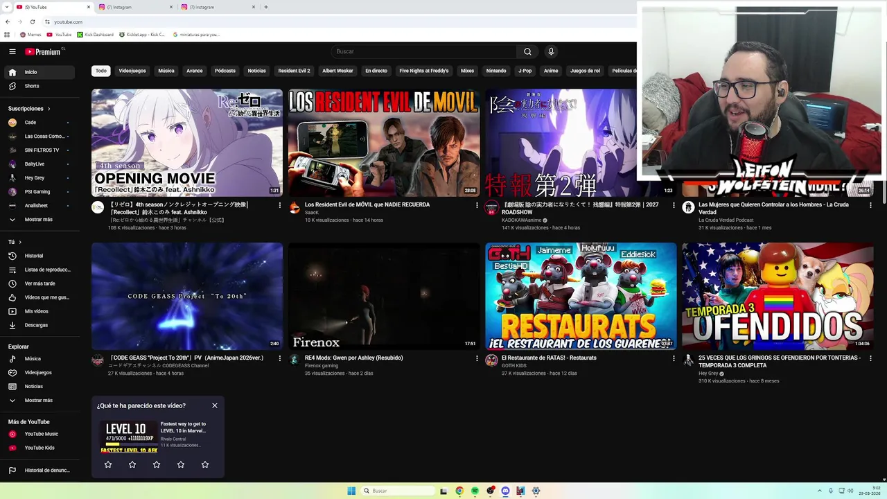The height and width of the screenshot is (499, 887).
Task: Open a new browser tab
Action: coord(266,7)
